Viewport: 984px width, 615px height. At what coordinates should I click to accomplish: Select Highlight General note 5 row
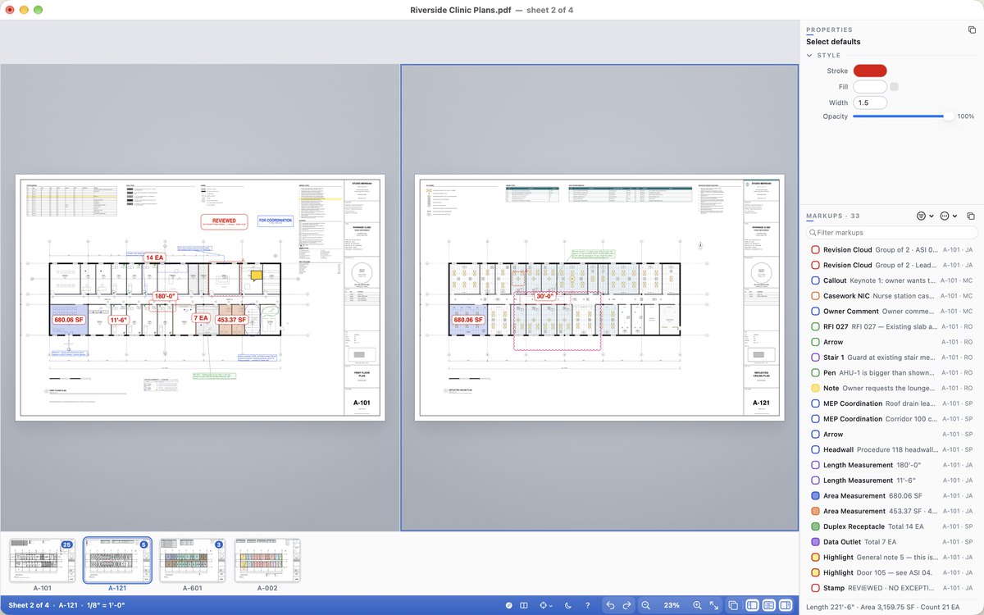coord(891,558)
